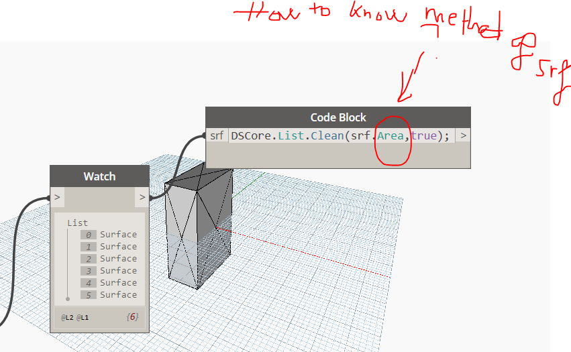Select Surface item at index 1

click(x=109, y=247)
